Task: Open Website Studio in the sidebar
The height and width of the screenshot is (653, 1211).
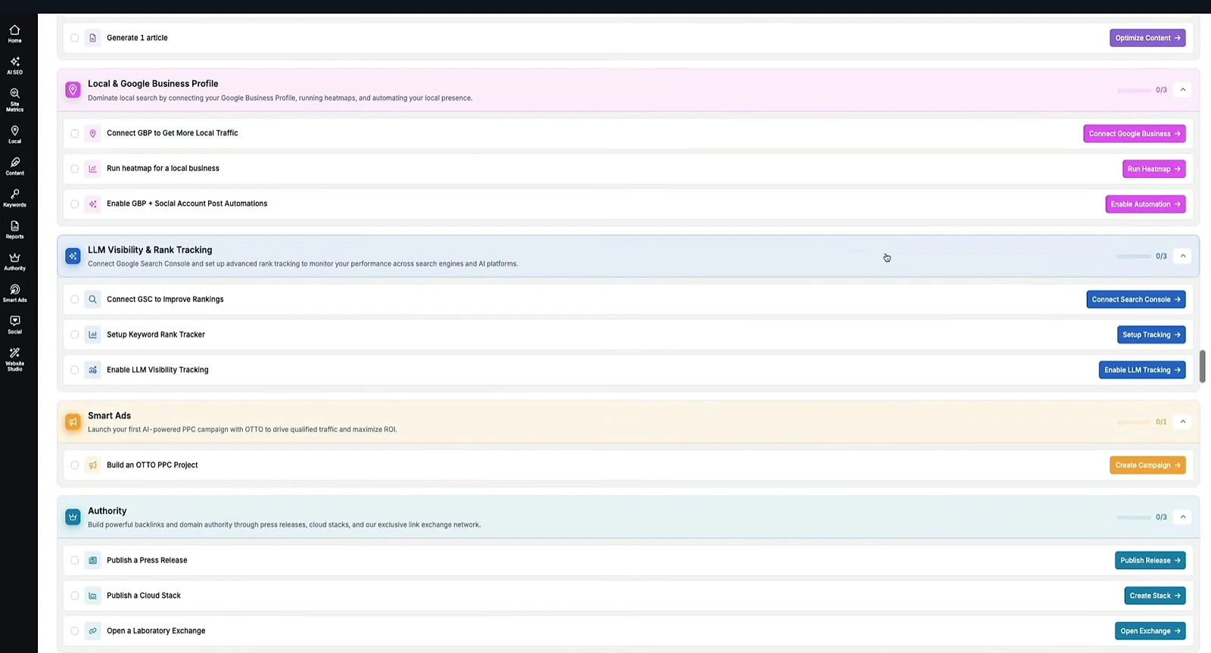Action: 14,359
